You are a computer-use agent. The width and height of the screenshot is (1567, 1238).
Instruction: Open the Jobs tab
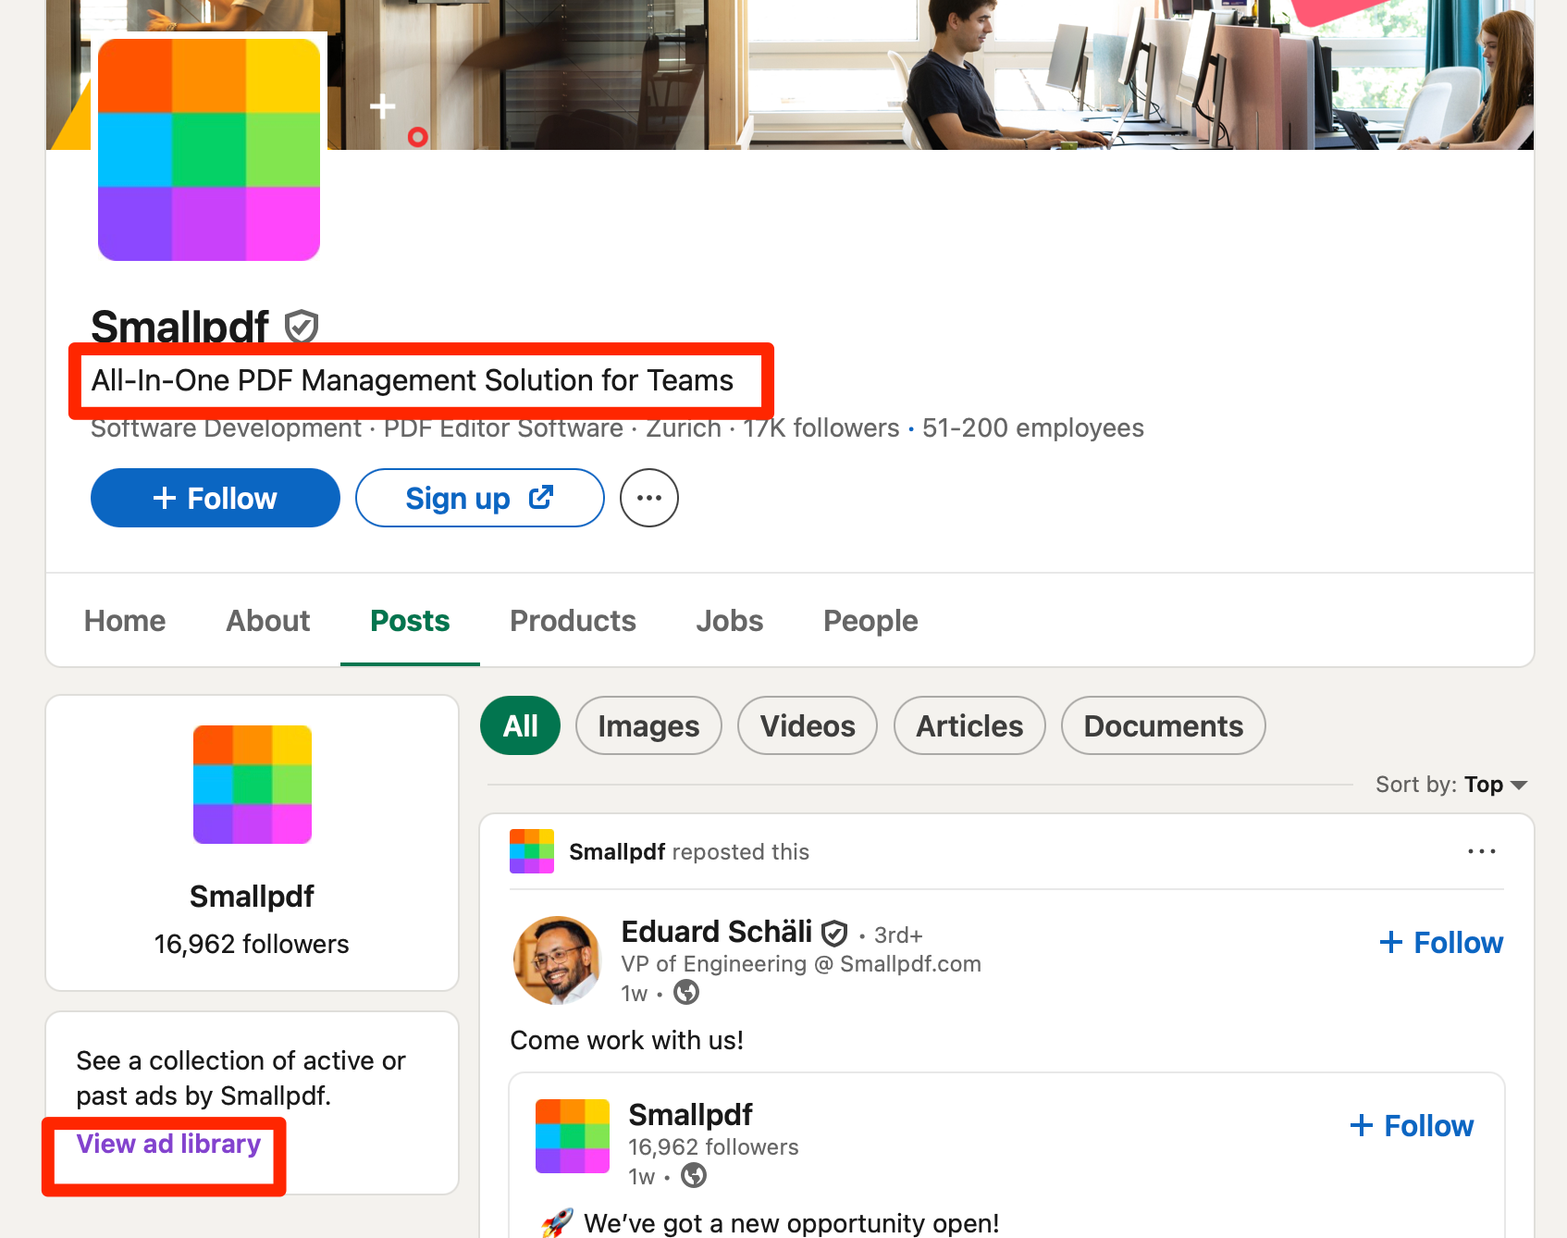[730, 620]
